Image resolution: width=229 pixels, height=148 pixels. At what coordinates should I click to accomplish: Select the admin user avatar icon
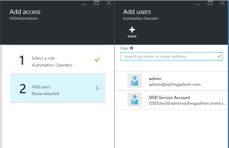[135, 81]
